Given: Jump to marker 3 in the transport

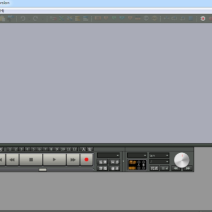Looking at the screenshot, I should coord(21,149).
